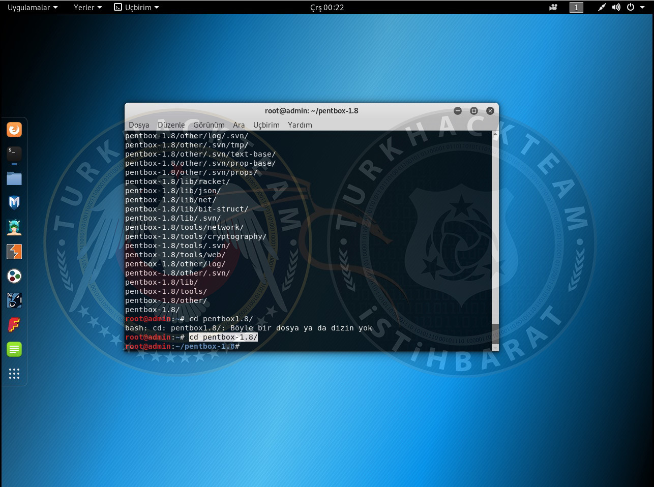Click the line pentbox-1.8/lib/net/
654x487 pixels.
point(171,200)
